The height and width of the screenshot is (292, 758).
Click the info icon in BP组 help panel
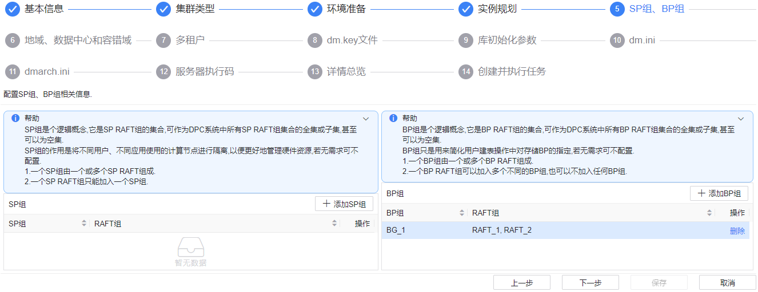(393, 119)
